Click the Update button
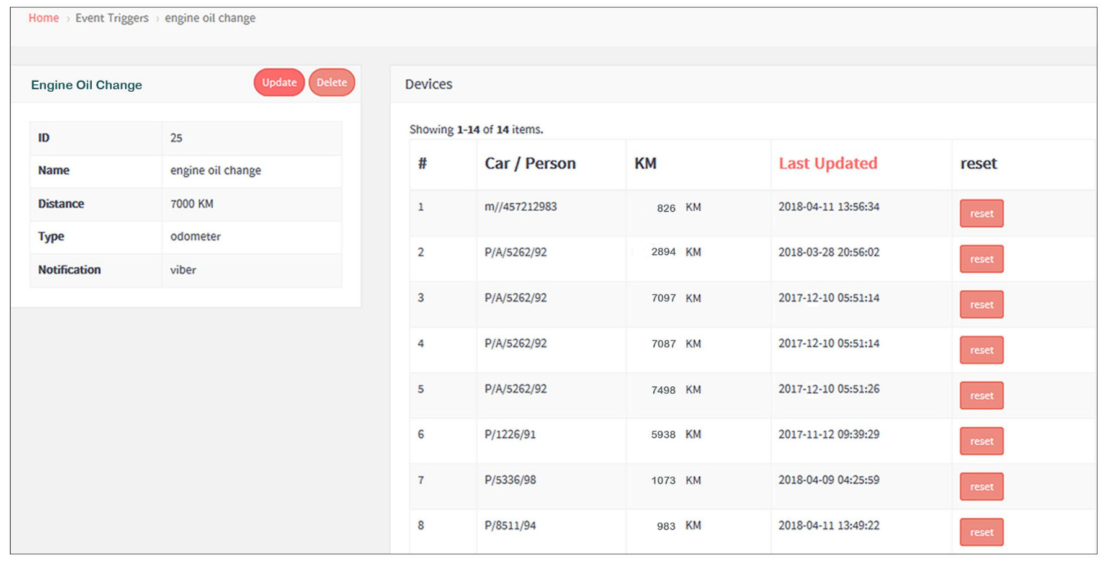This screenshot has height=563, width=1108. [279, 82]
